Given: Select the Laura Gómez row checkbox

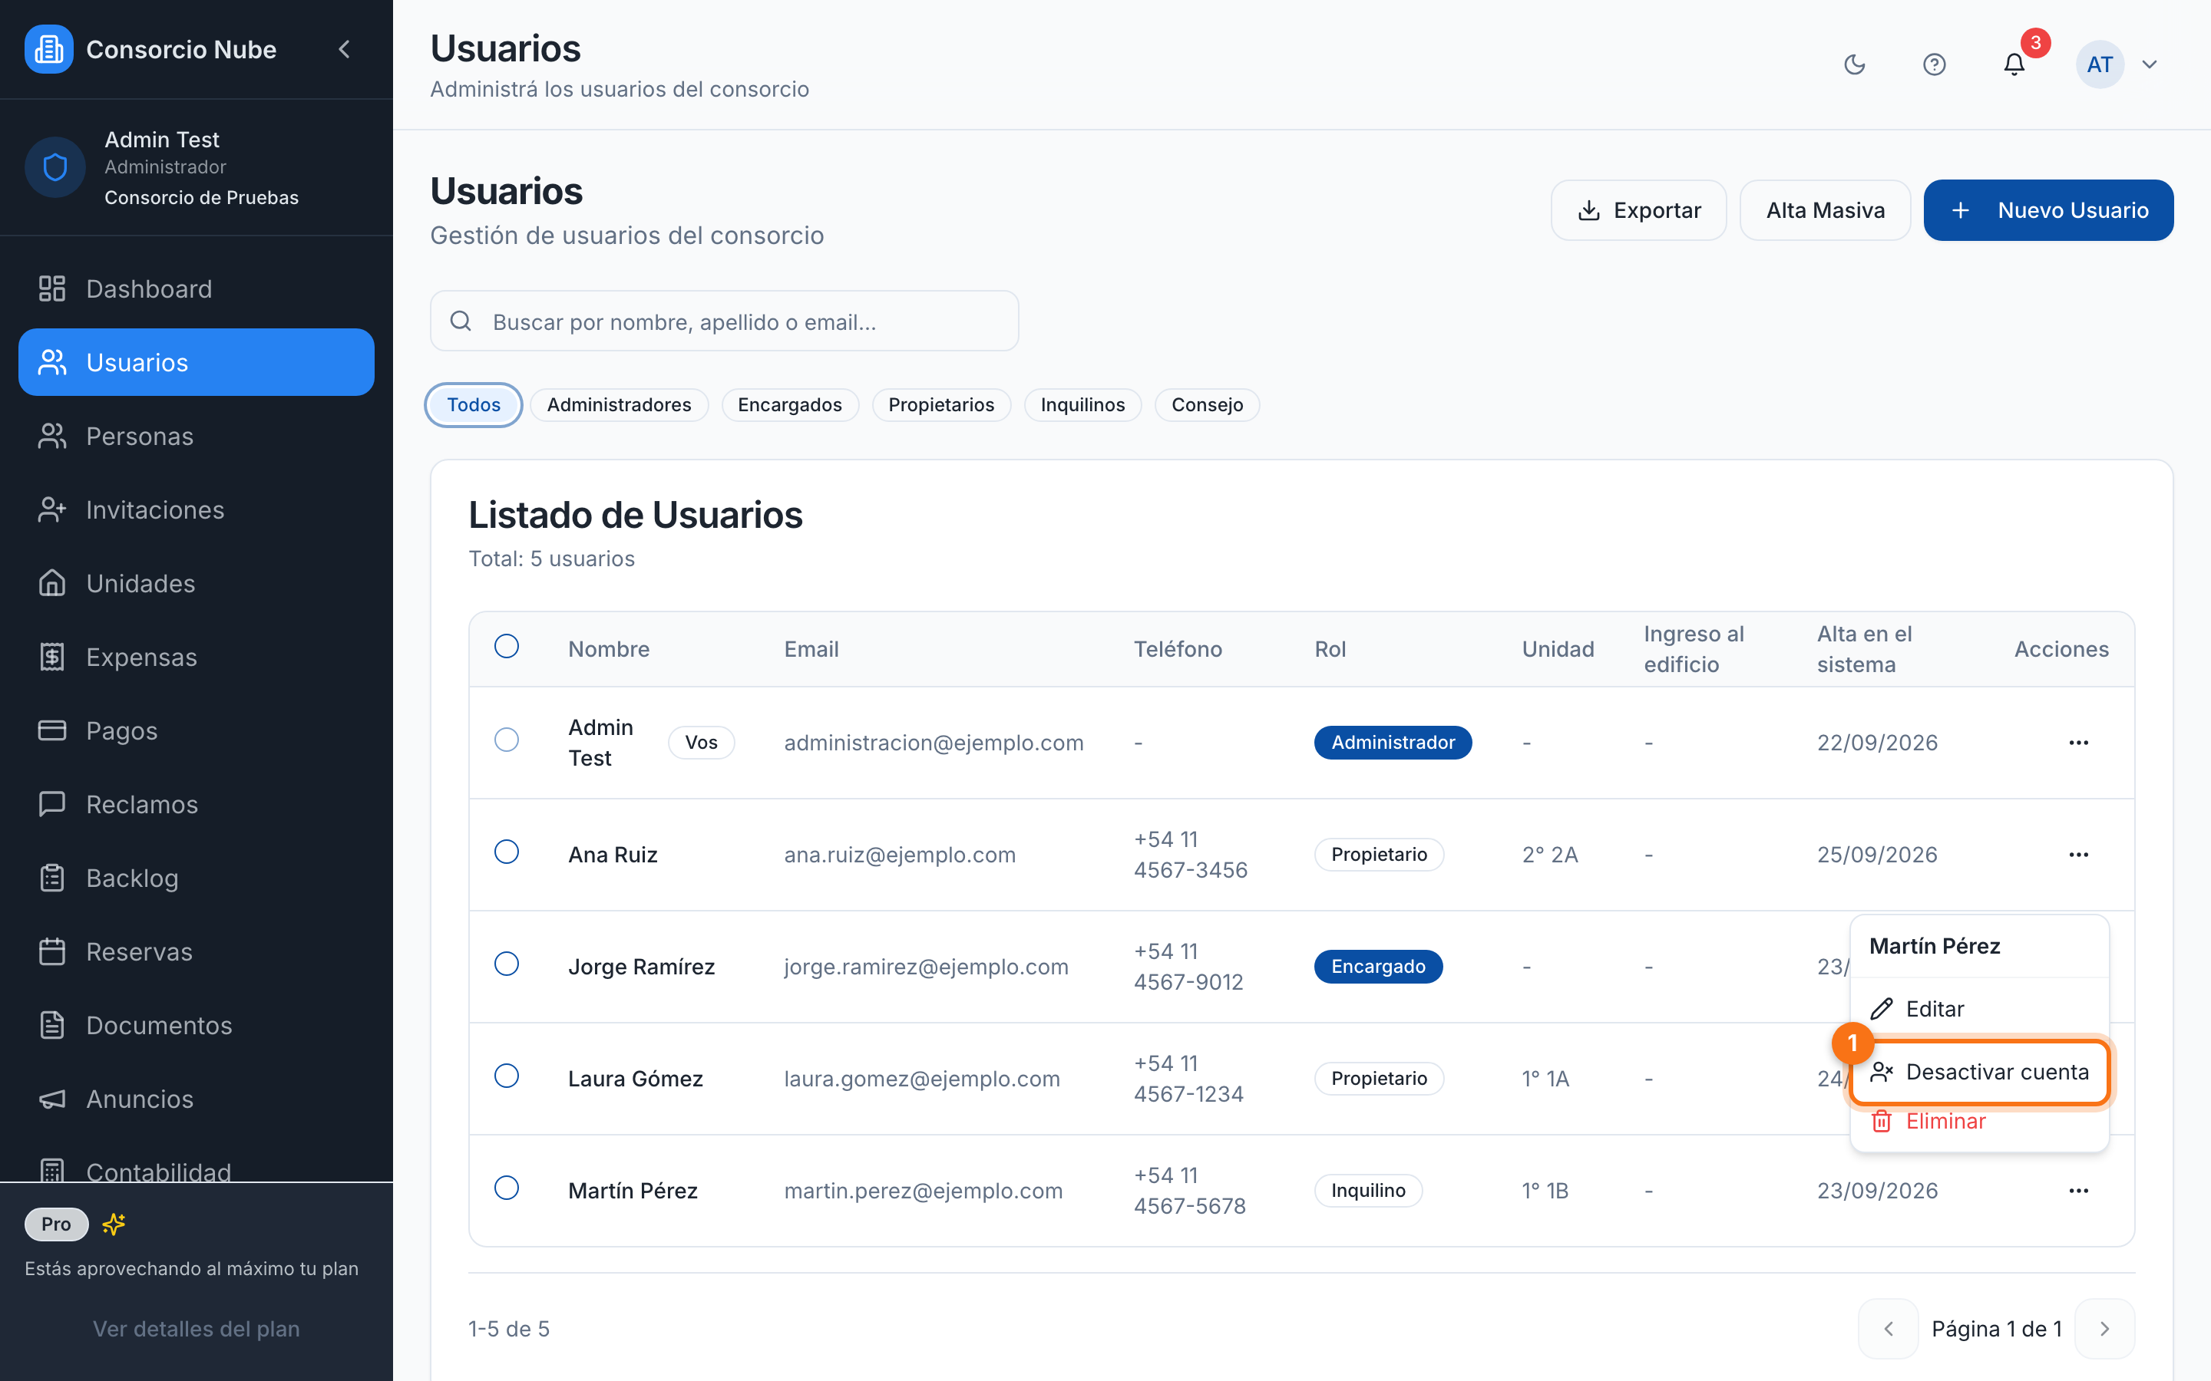Looking at the screenshot, I should [506, 1076].
